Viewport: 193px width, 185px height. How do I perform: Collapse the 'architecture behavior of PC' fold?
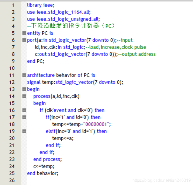coord(24,75)
